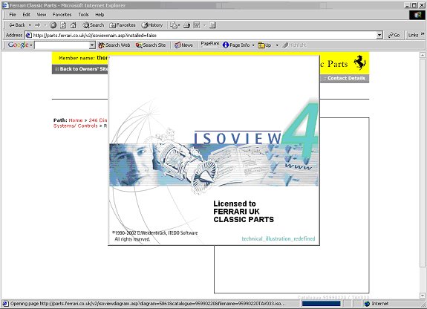Viewport: 427px width, 309px height.
Task: Click the vertical scrollbar track
Action: click(x=423, y=175)
